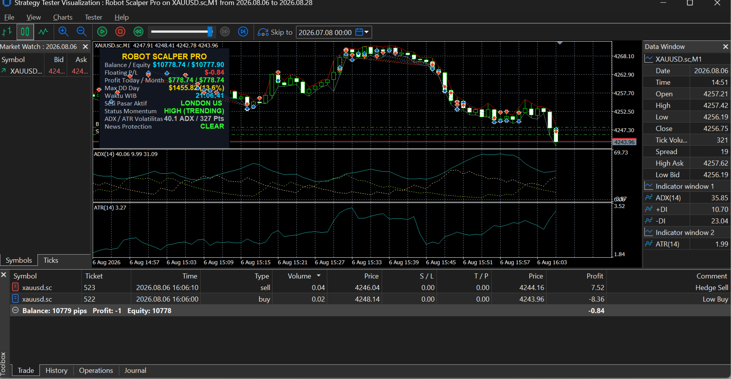
Task: Open the Charts menu
Action: 63,17
